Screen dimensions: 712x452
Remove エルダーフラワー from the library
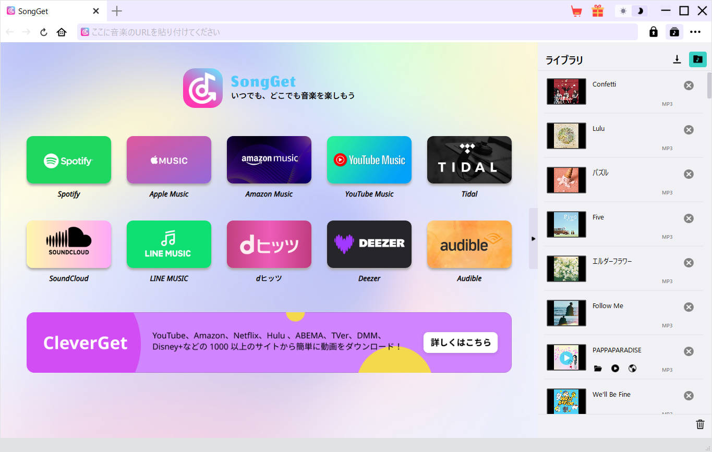(x=689, y=263)
